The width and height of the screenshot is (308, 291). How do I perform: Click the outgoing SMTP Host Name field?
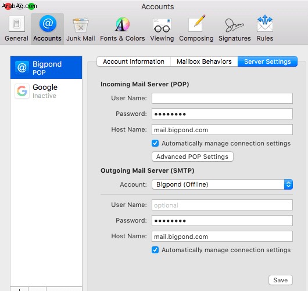pyautogui.click(x=222, y=237)
